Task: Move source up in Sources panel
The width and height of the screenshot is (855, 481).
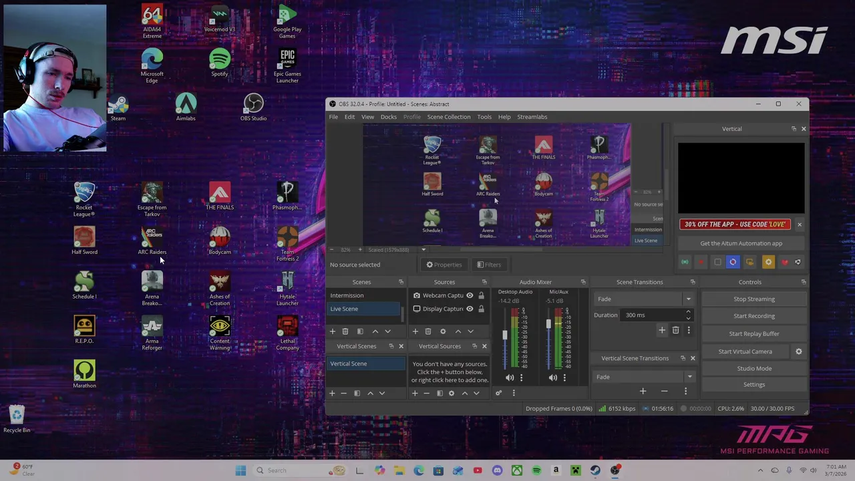Action: (458, 331)
